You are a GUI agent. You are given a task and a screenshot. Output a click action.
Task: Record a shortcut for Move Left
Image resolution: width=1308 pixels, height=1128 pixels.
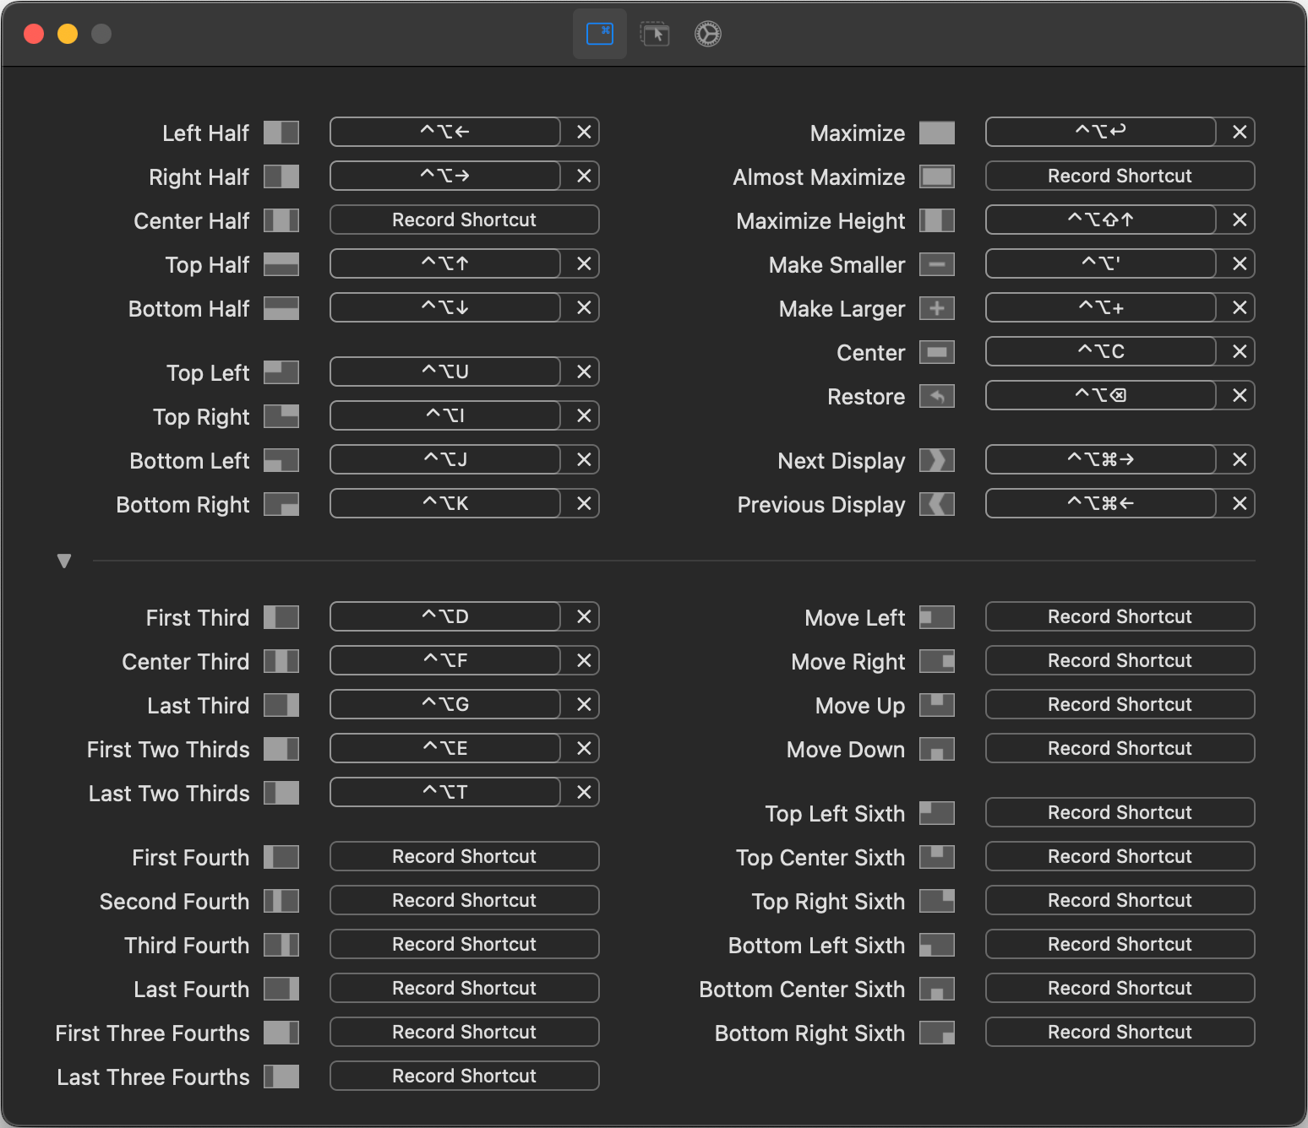pyautogui.click(x=1120, y=616)
